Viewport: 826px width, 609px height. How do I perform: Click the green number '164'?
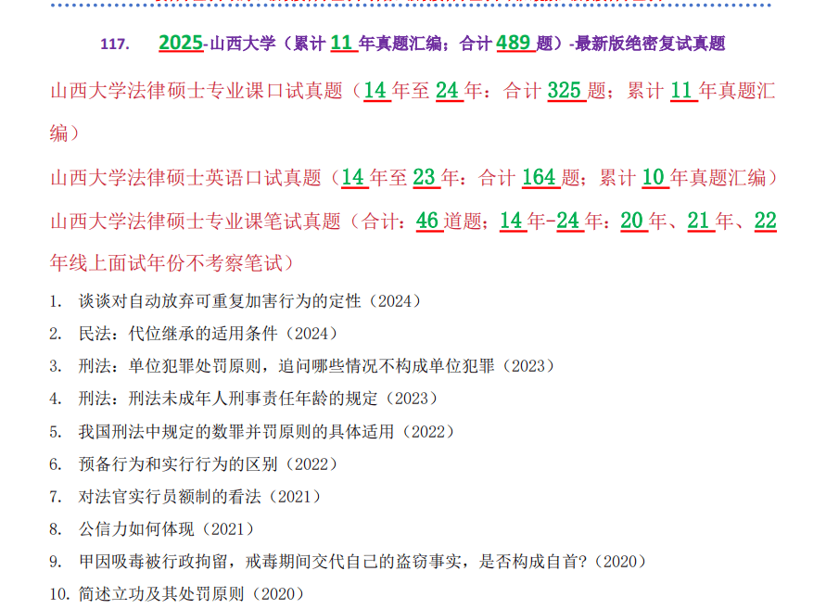539,178
